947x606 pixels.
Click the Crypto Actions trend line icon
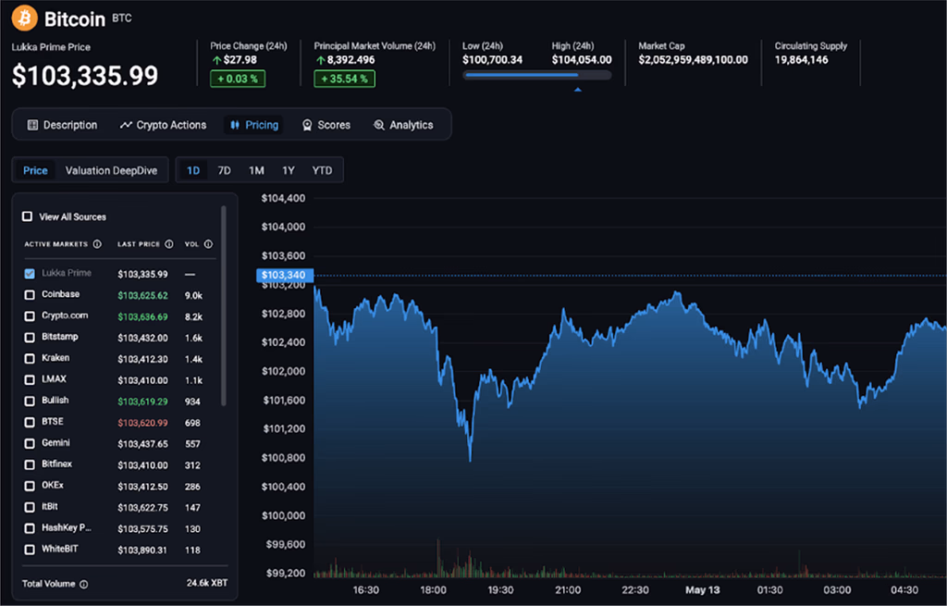tap(126, 125)
